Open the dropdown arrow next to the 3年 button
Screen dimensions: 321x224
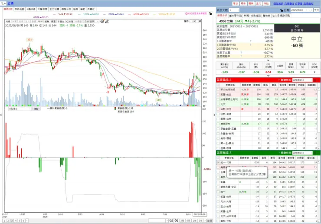pos(205,221)
